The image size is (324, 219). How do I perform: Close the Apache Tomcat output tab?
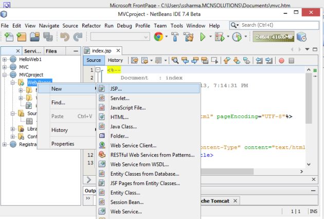point(235,200)
